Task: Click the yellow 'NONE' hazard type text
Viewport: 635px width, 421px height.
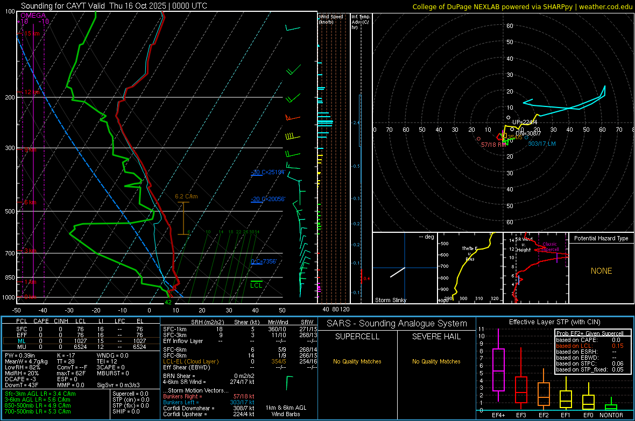Action: (601, 271)
